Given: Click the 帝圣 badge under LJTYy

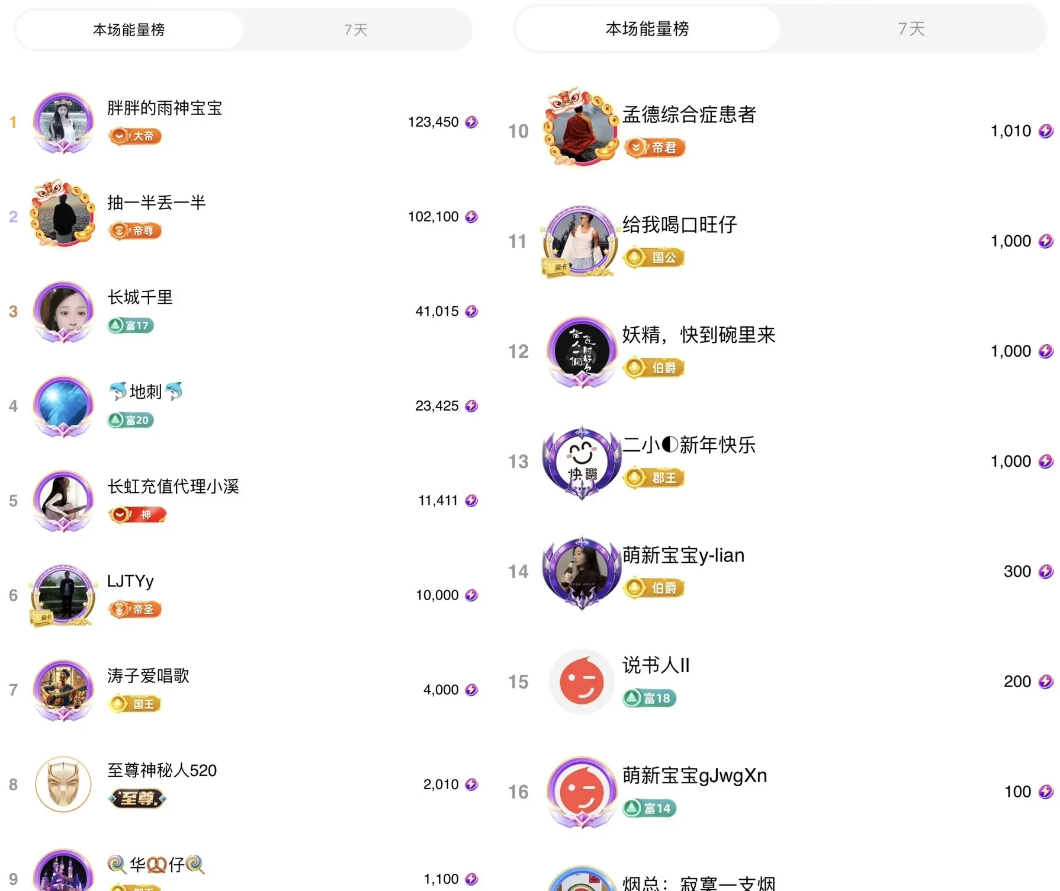Looking at the screenshot, I should [x=135, y=609].
